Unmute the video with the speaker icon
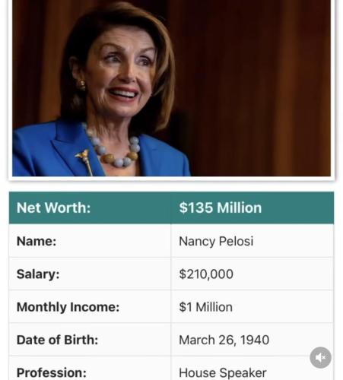This screenshot has width=343, height=380. [320, 357]
